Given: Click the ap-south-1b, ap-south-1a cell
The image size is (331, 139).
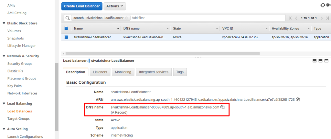Looking at the screenshot, I should (290, 37).
